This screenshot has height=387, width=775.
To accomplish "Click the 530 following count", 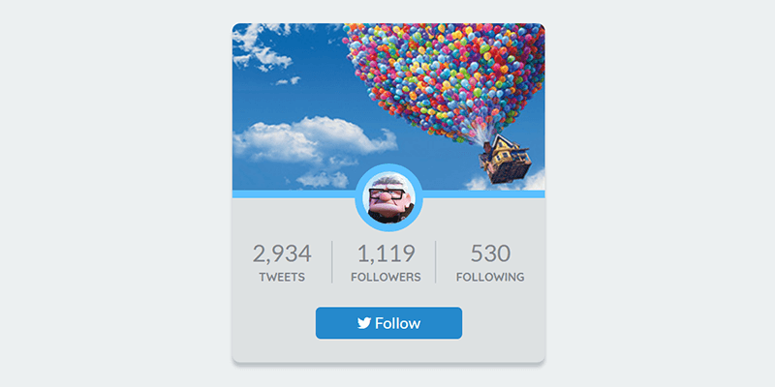I will (490, 253).
